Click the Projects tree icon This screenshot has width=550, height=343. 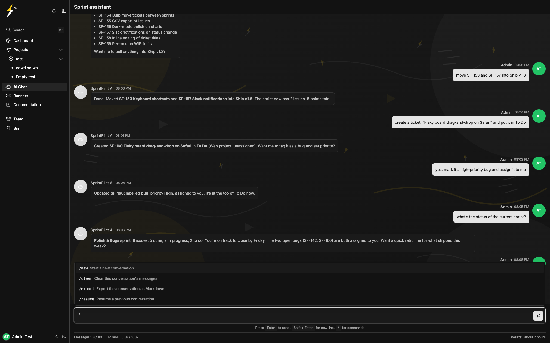point(8,50)
